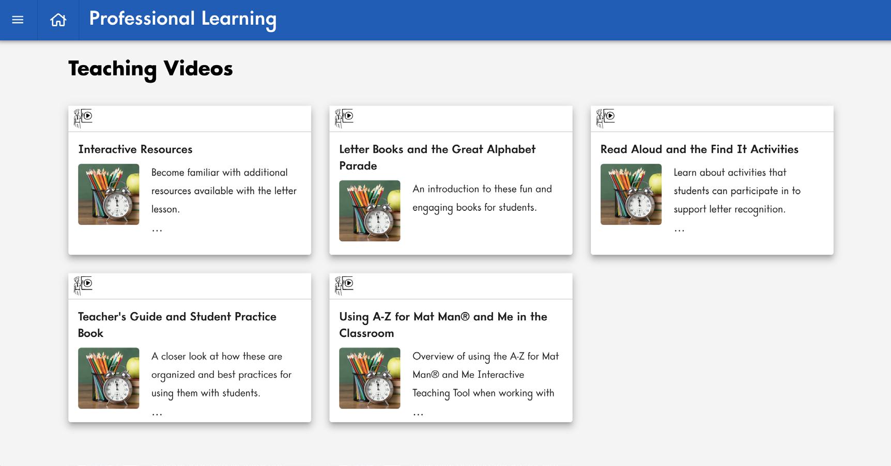Viewport: 891px width, 466px height.
Task: Expand ellipsis under Interactive Resources description
Action: 157,229
